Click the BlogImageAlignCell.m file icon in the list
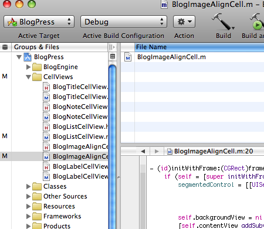Viewport: 264px width, 229px height. point(128,57)
